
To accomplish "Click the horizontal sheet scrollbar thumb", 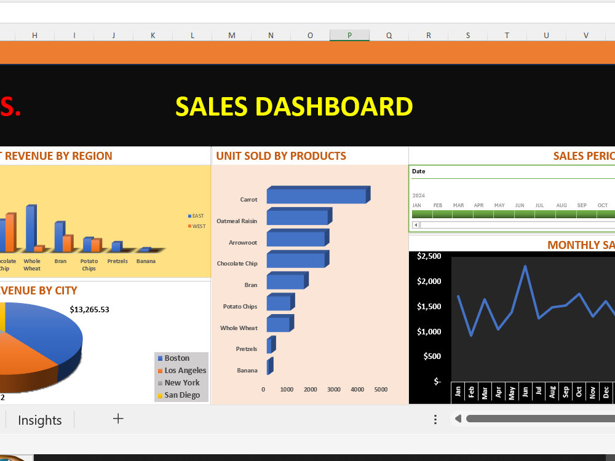I will tap(541, 419).
